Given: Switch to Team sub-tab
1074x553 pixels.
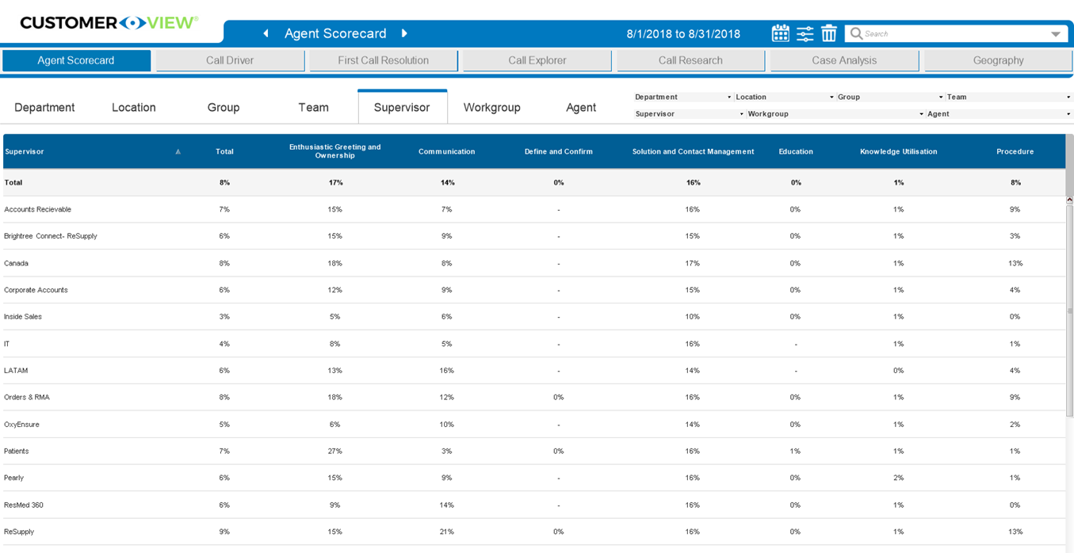Looking at the screenshot, I should (314, 108).
